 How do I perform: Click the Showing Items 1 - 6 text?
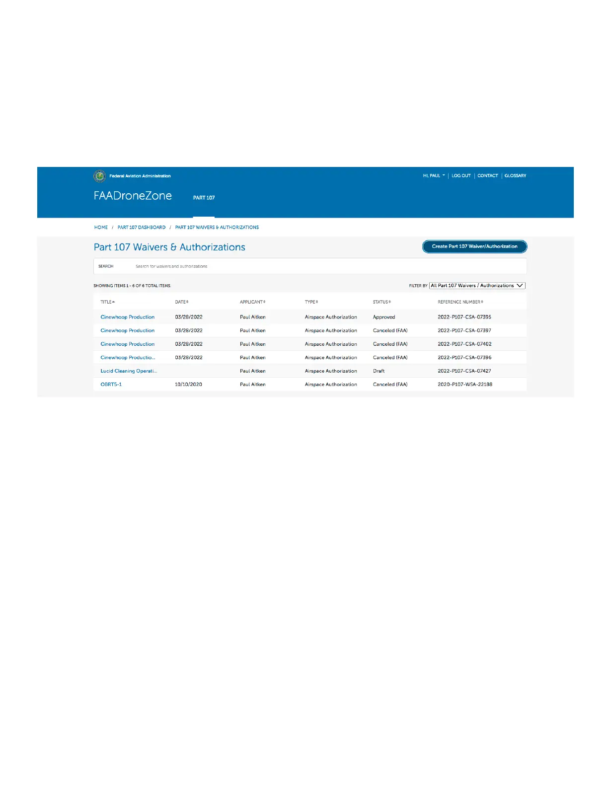132,286
